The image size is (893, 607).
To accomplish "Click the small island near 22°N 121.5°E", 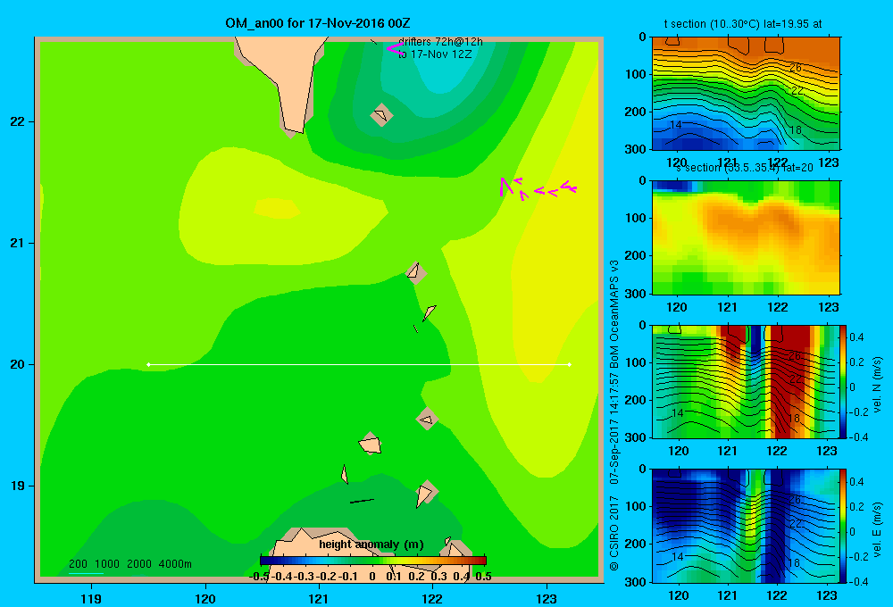I will click(381, 115).
